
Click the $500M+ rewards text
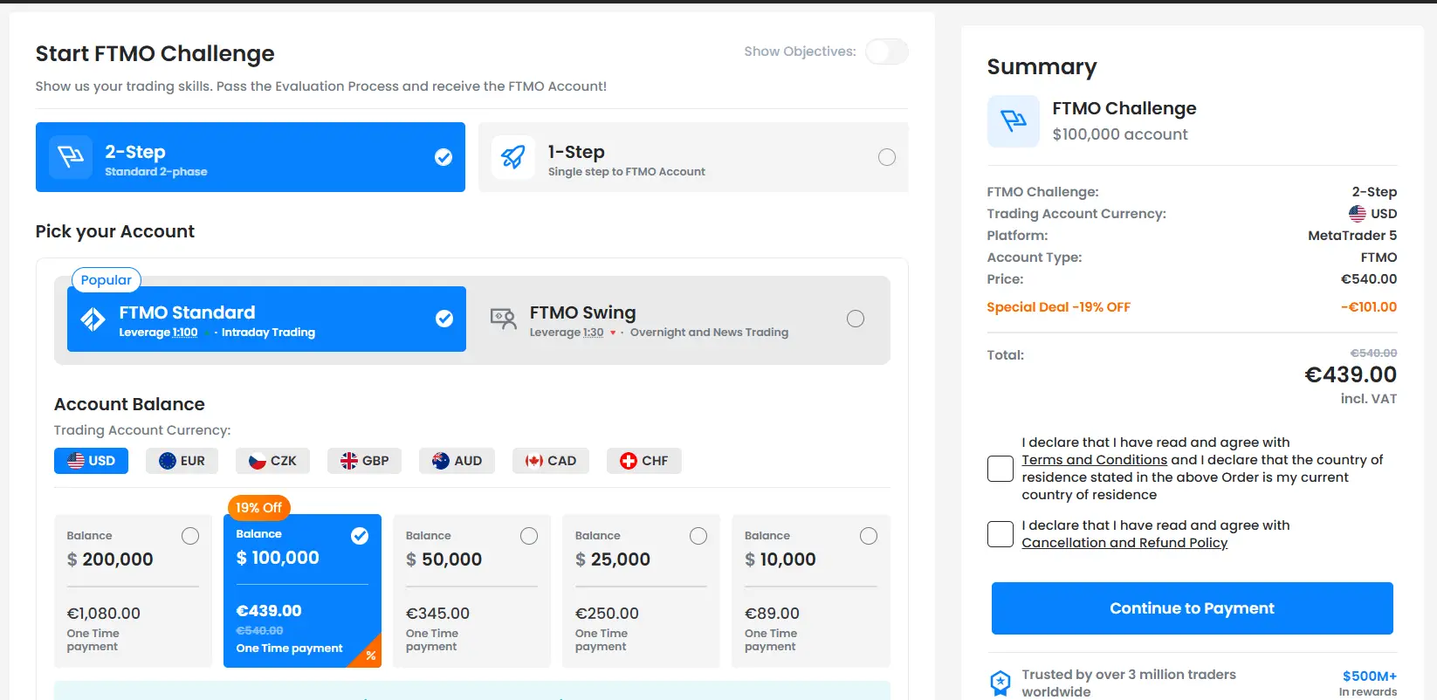coord(1370,676)
